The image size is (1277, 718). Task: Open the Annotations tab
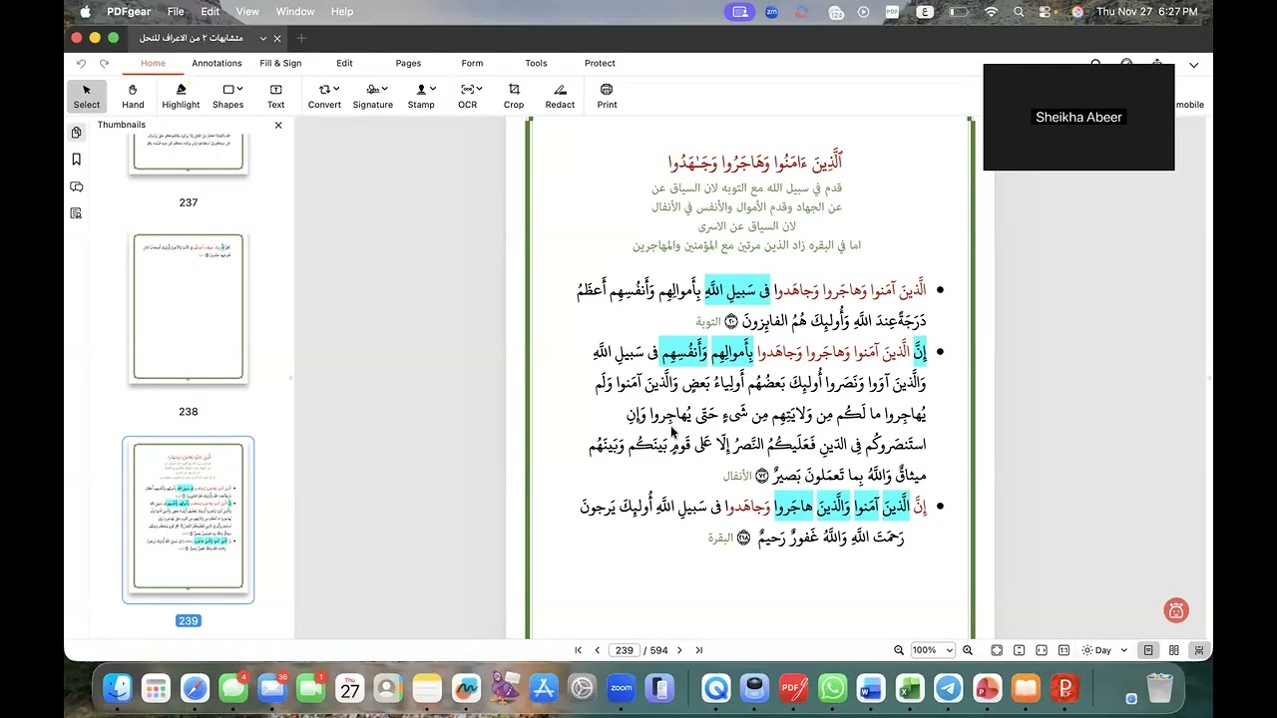[x=216, y=63]
